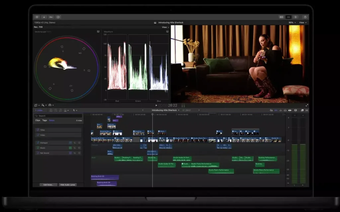Toggle audio skimming highlighted icon
Viewport: 340px width, 212px height.
[276, 110]
